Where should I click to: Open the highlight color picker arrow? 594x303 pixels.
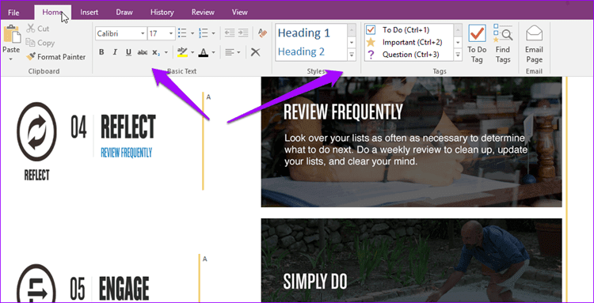(192, 52)
